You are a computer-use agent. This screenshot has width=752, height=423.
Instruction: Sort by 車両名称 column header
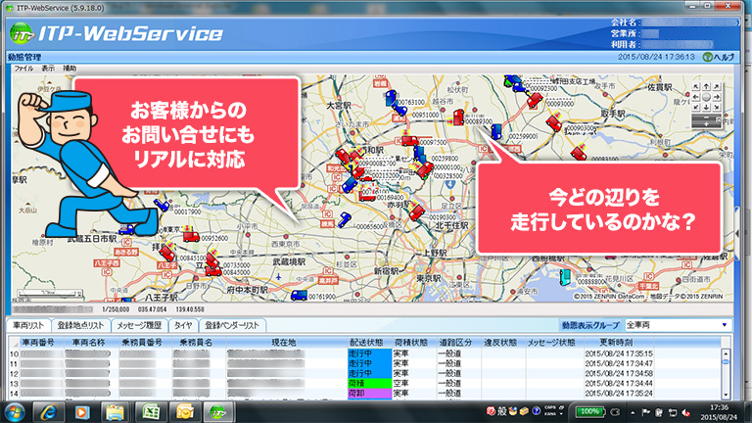tap(88, 343)
